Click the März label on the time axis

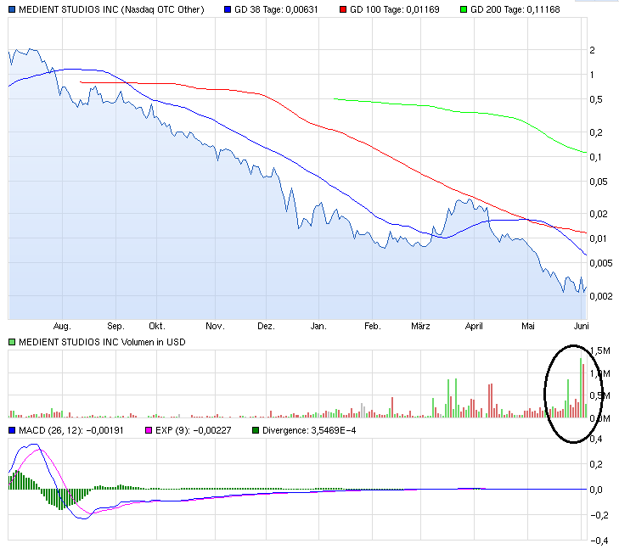click(420, 325)
